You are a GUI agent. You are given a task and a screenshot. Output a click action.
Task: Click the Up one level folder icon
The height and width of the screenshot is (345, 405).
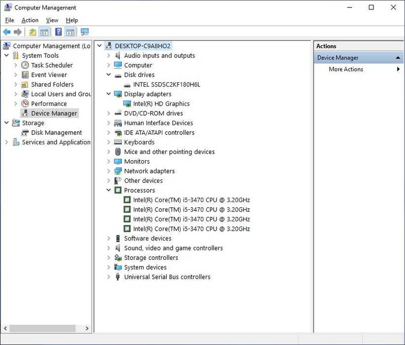coord(33,32)
